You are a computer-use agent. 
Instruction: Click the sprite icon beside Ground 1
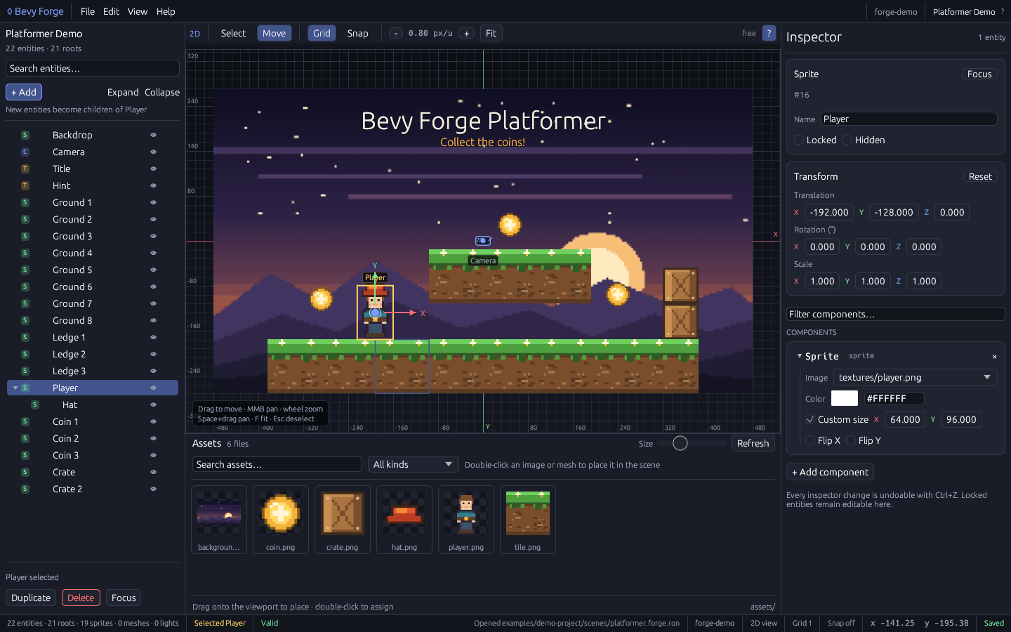[x=25, y=202]
